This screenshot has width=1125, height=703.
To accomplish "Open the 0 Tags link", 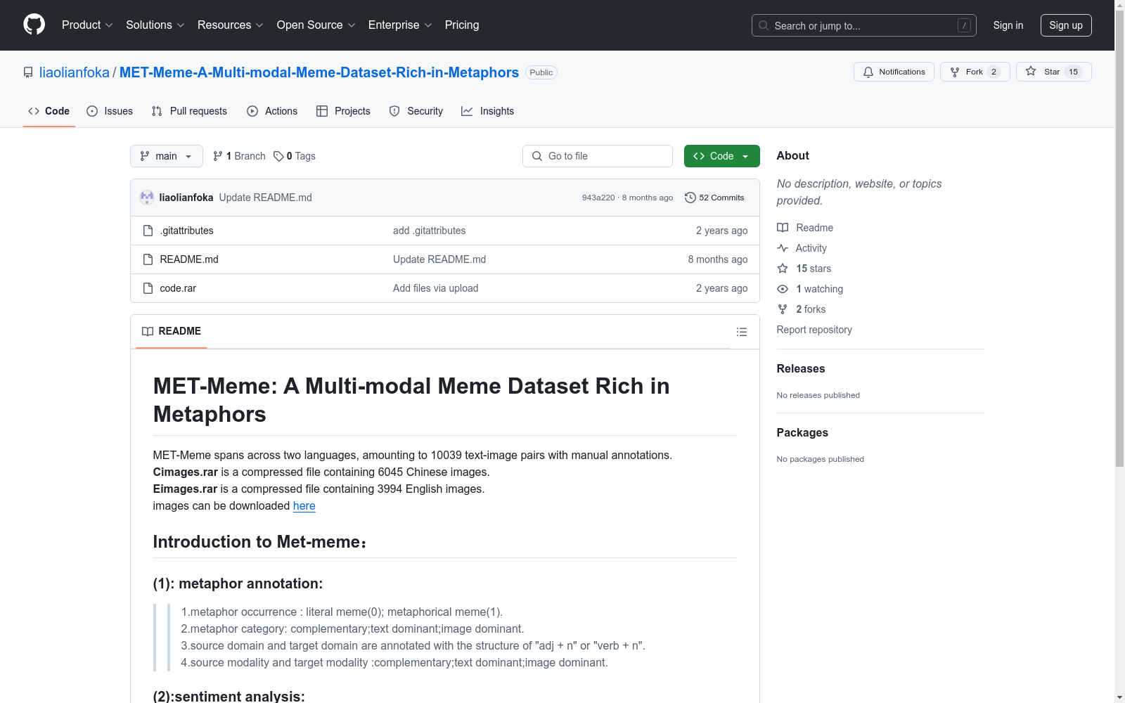I will coord(295,156).
